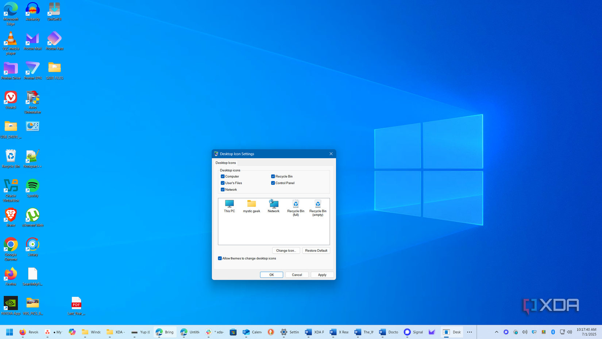602x339 pixels.
Task: Click the Change Icon button
Action: (286, 250)
